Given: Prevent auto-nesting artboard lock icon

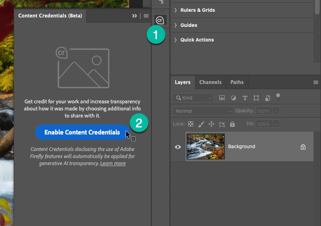Looking at the screenshot, I should point(222,124).
